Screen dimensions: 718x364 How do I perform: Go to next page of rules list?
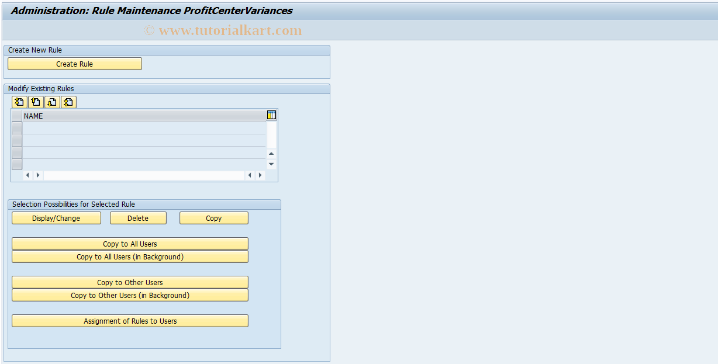pyautogui.click(x=52, y=102)
